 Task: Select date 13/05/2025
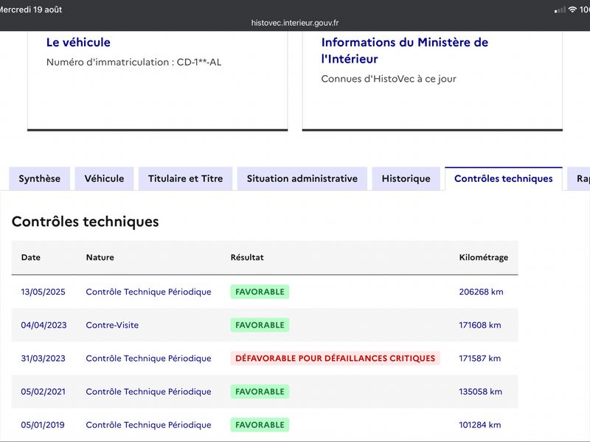pyautogui.click(x=43, y=292)
